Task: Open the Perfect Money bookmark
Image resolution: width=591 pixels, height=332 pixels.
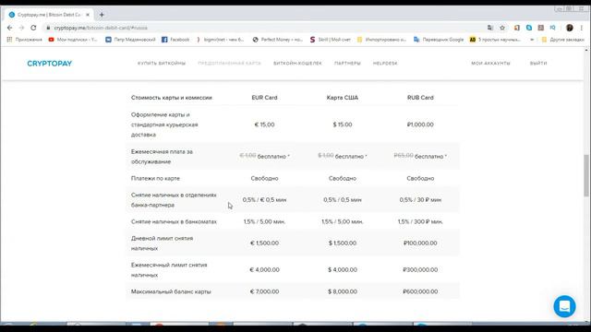Action: [x=278, y=40]
